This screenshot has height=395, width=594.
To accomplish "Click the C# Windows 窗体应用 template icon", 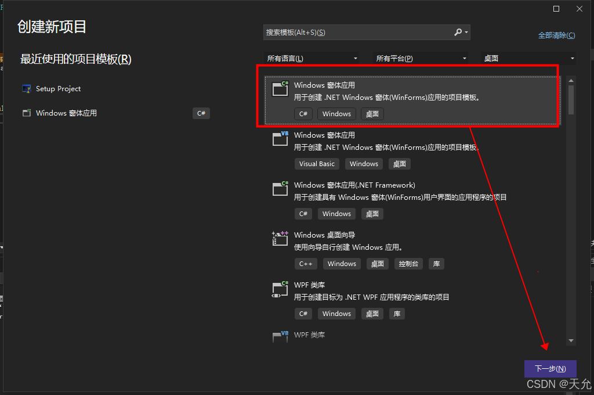I will coord(280,89).
